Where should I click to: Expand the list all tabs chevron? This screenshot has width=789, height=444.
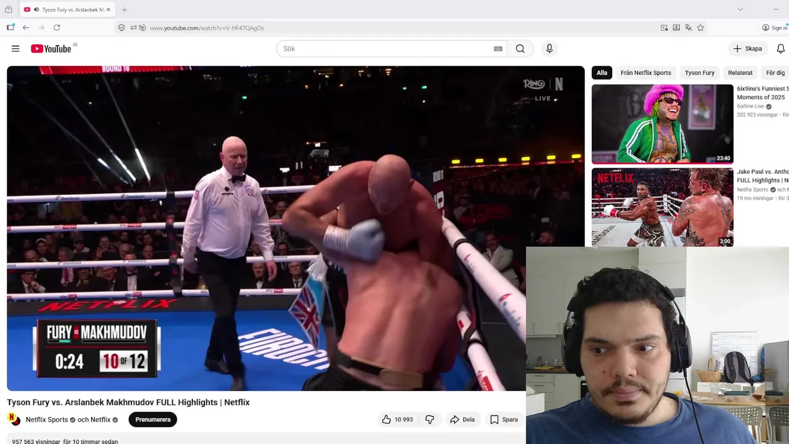point(740,9)
